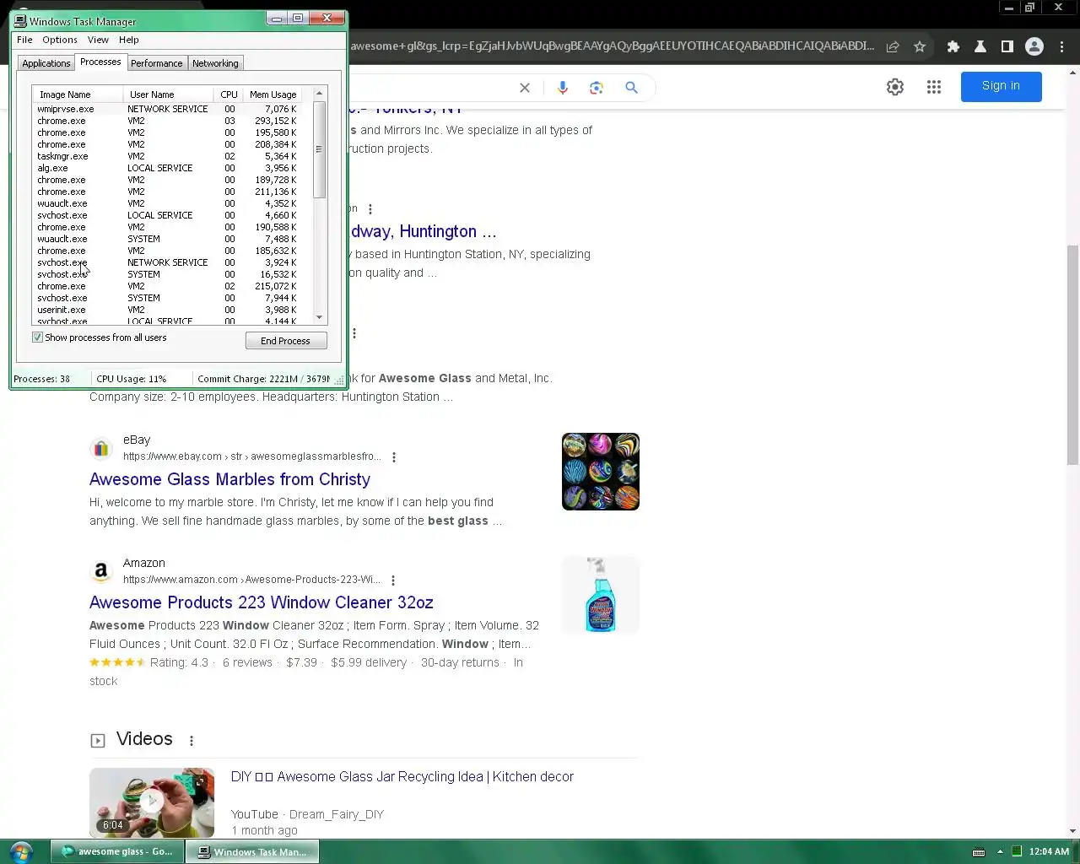Sort processes by CPU column

[229, 94]
